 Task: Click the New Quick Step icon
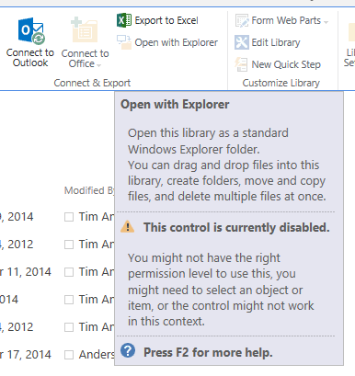point(242,64)
